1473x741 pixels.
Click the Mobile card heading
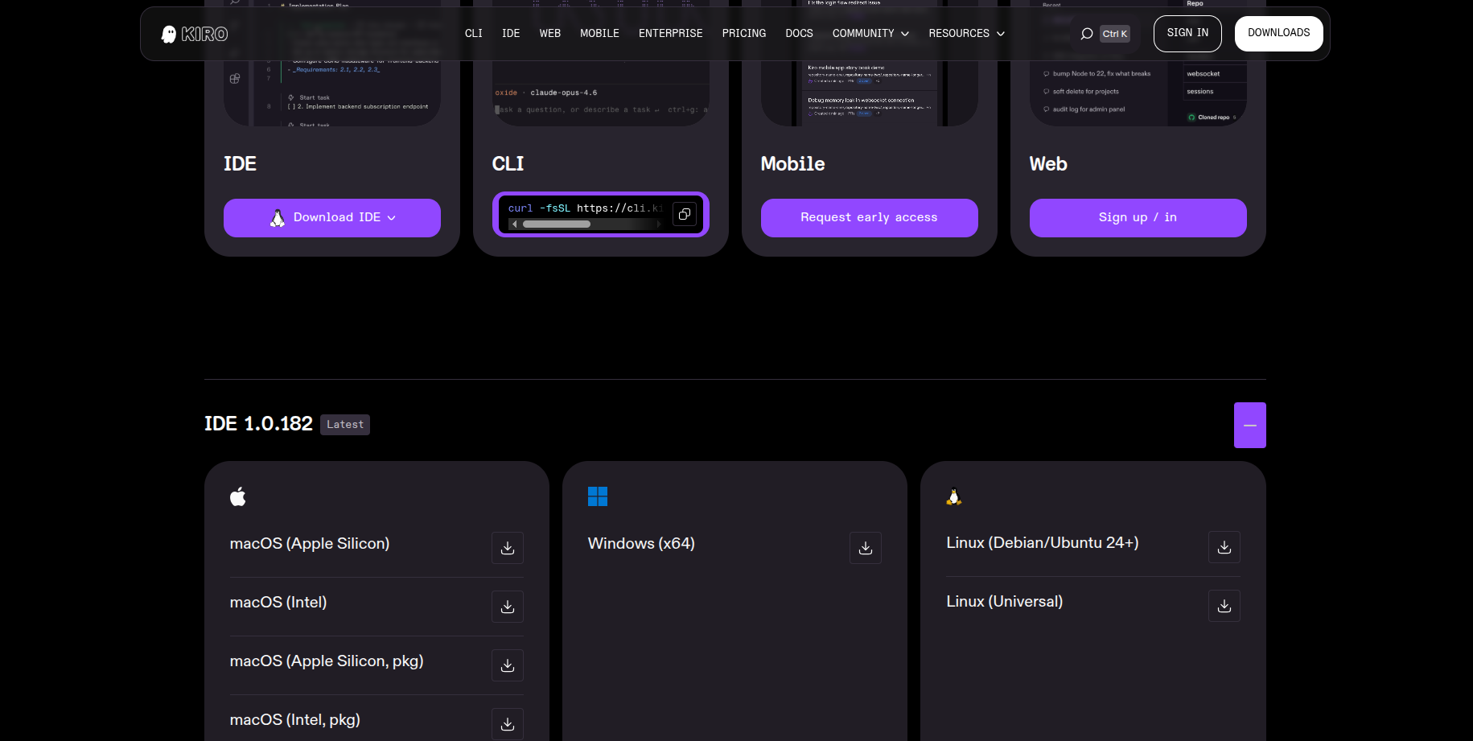[x=793, y=164]
